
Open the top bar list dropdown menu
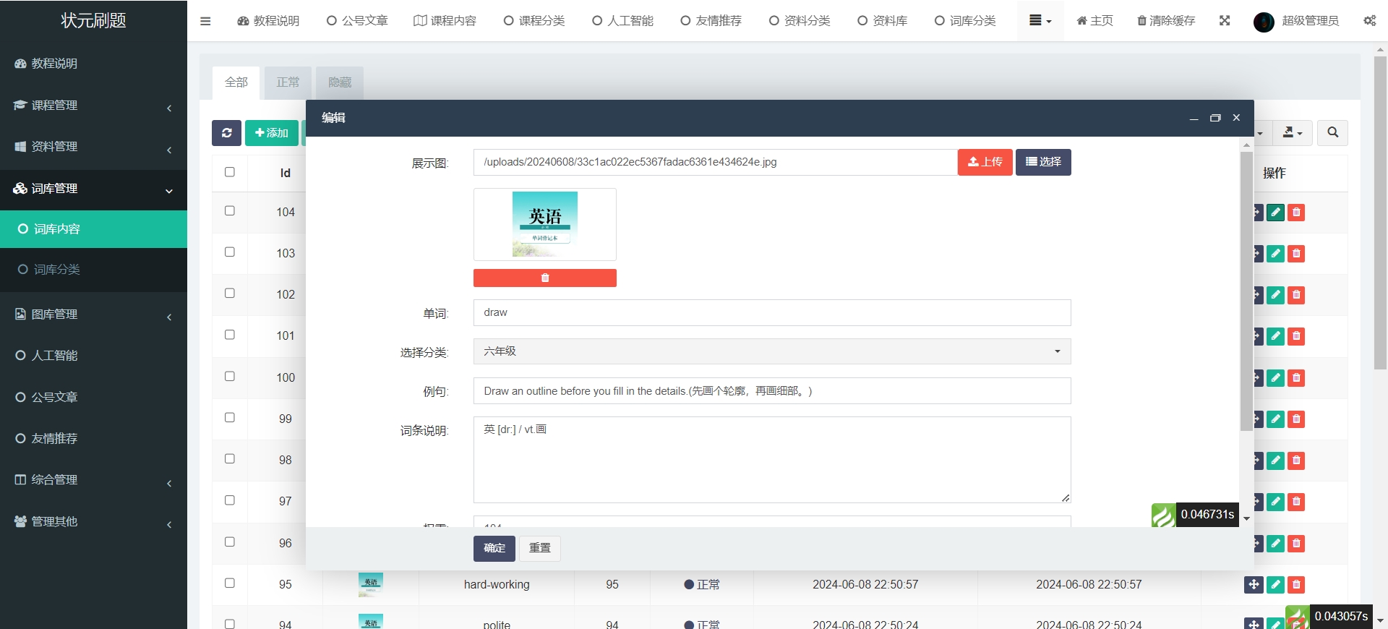1040,21
